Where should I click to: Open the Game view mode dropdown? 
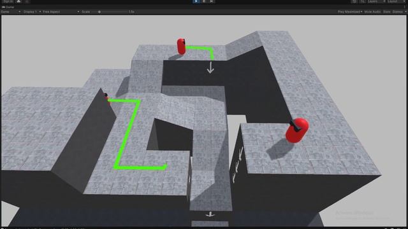[x=11, y=11]
